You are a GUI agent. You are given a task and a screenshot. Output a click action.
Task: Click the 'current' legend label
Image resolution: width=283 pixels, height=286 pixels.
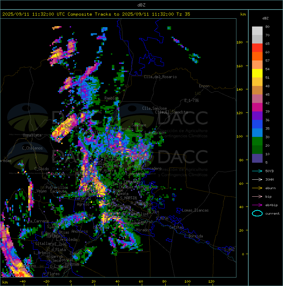click(272, 214)
